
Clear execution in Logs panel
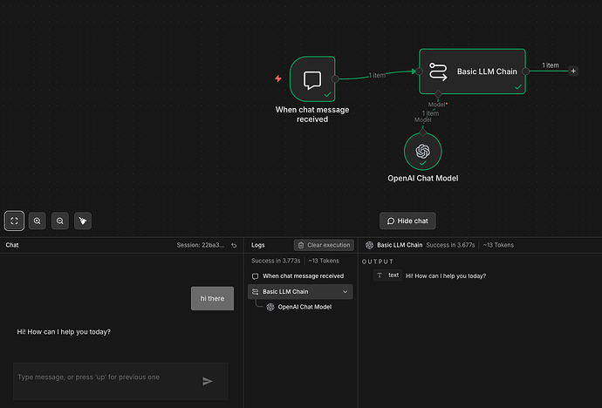[x=324, y=245]
